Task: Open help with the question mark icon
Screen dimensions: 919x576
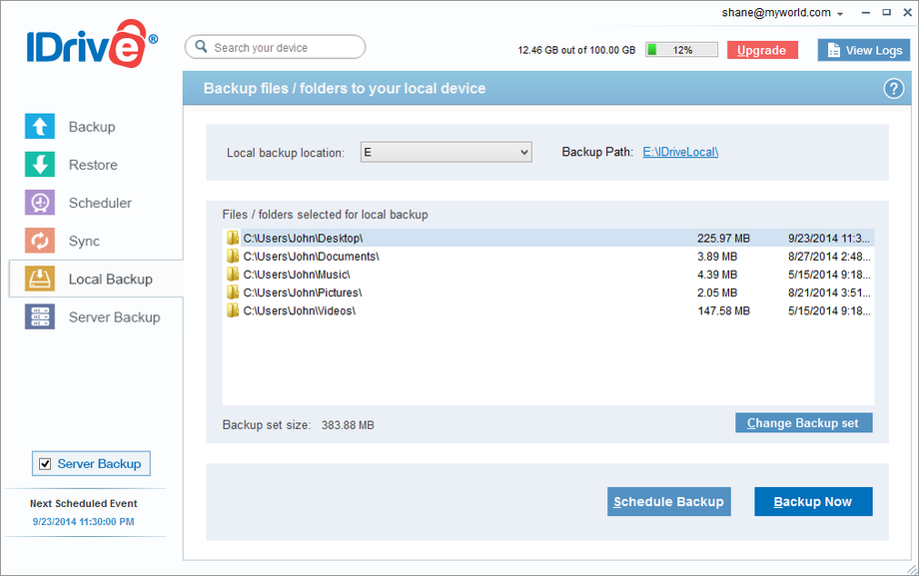Action: (x=893, y=89)
